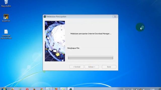Click the globe artwork in the uninstall dialog
This screenshot has height=90, width=161.
coord(55,41)
